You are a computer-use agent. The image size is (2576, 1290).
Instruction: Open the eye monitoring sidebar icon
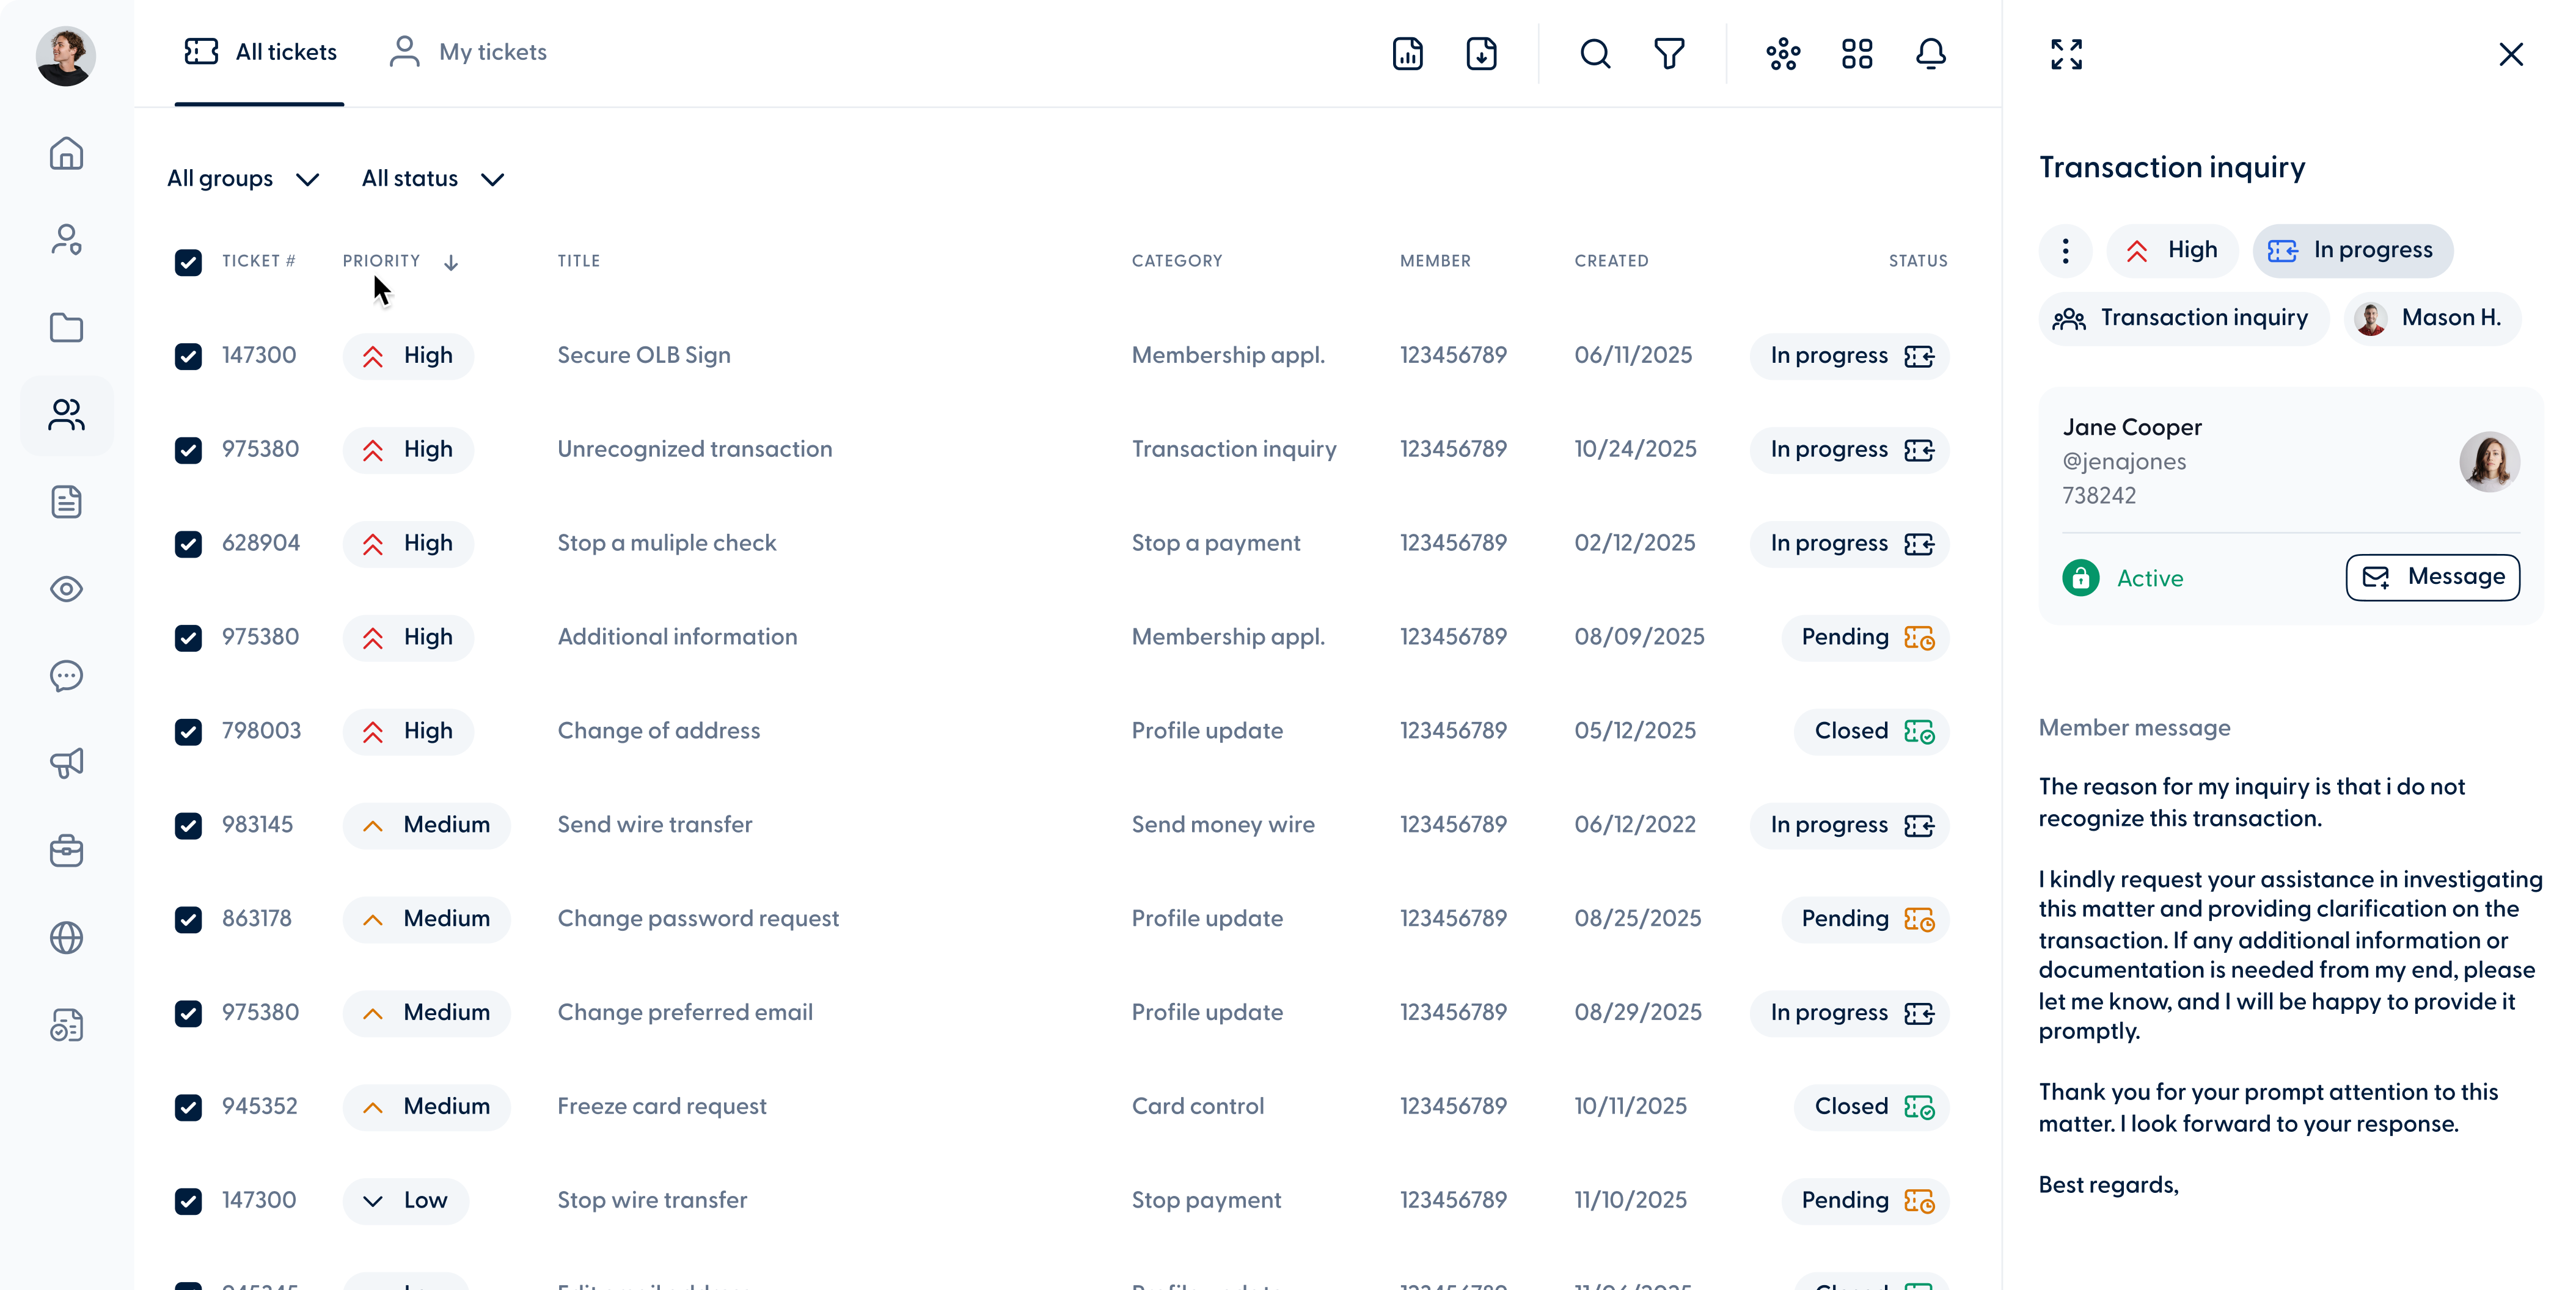click(x=66, y=589)
